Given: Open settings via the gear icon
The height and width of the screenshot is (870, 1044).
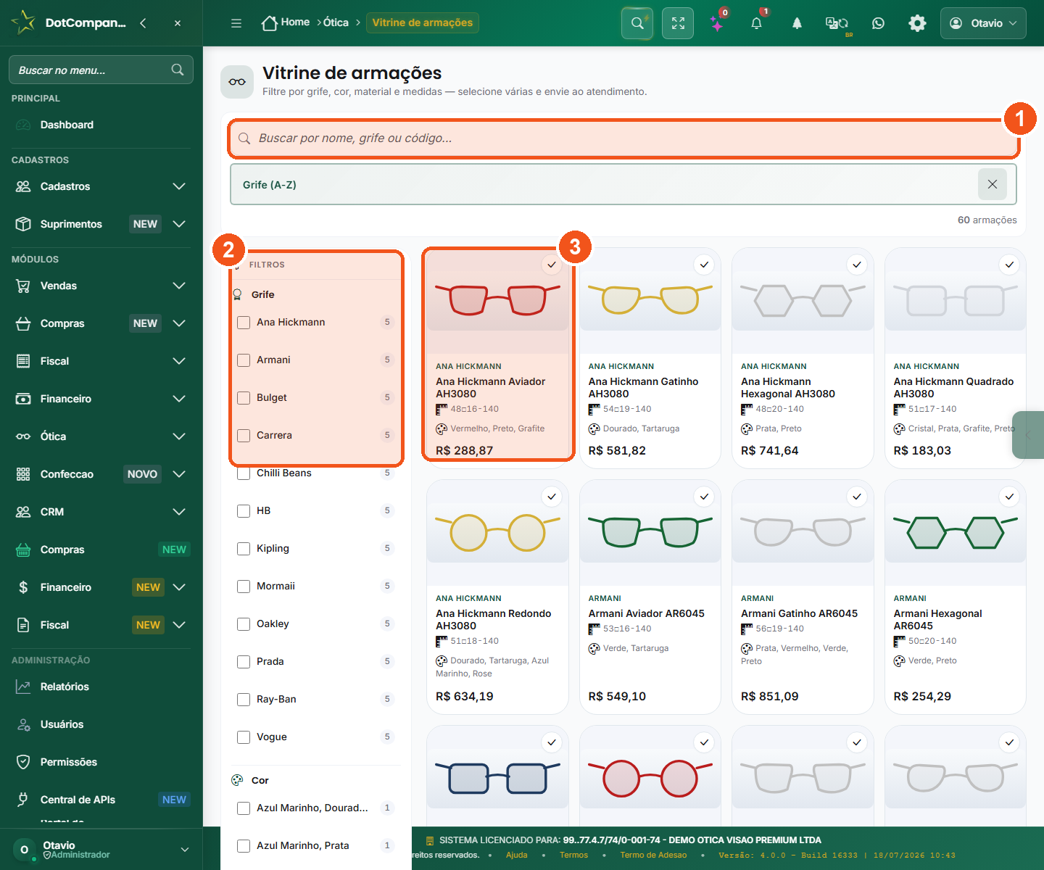Looking at the screenshot, I should [x=917, y=23].
